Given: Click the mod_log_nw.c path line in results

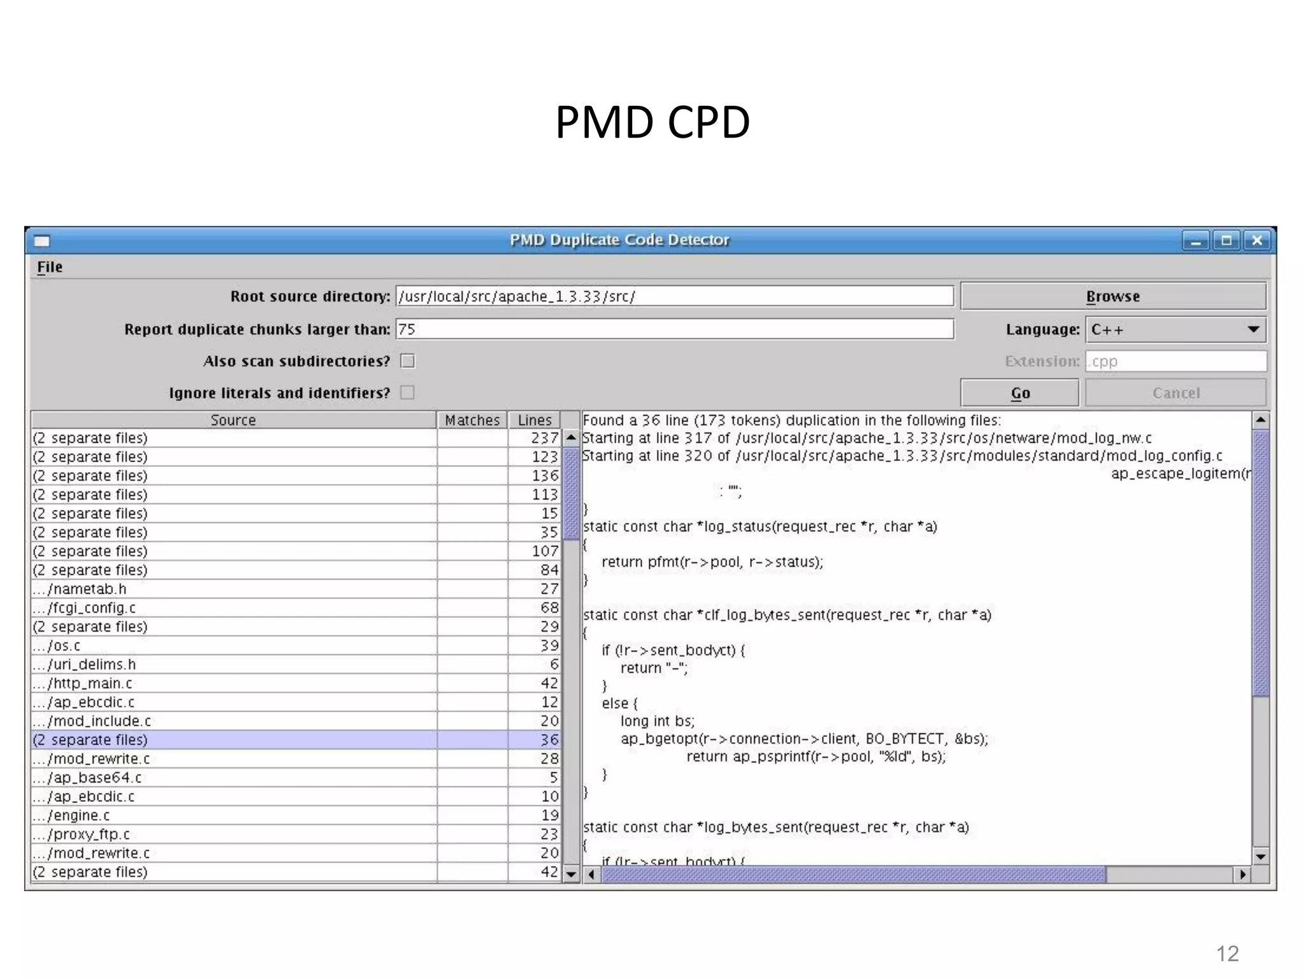Looking at the screenshot, I should pyautogui.click(x=867, y=439).
